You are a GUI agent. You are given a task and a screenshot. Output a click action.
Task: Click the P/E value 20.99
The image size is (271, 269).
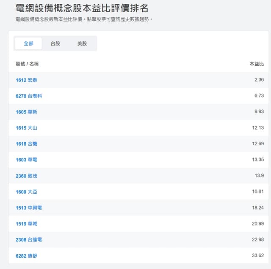[258, 223]
